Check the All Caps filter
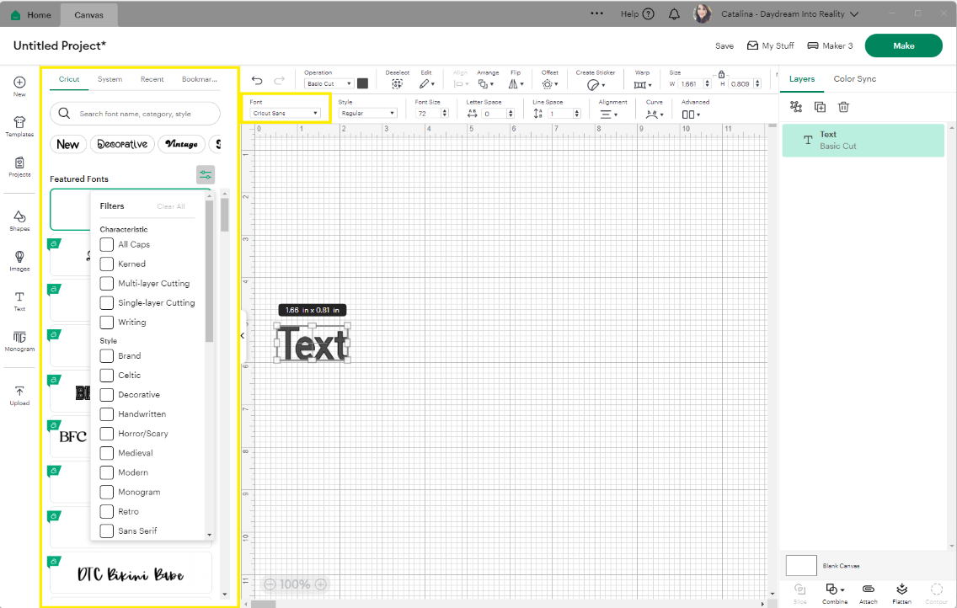The height and width of the screenshot is (608, 957). point(107,244)
